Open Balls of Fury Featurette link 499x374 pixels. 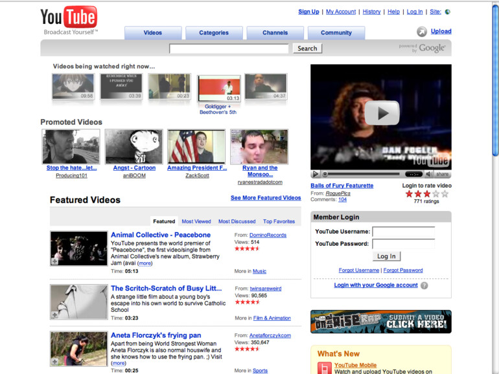click(x=342, y=186)
